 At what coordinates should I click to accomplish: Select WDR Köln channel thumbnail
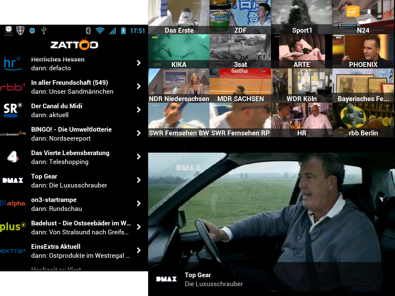pyautogui.click(x=301, y=85)
